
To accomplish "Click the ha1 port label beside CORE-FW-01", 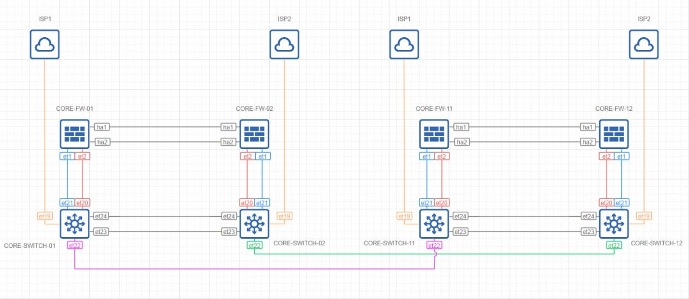I will pos(101,127).
